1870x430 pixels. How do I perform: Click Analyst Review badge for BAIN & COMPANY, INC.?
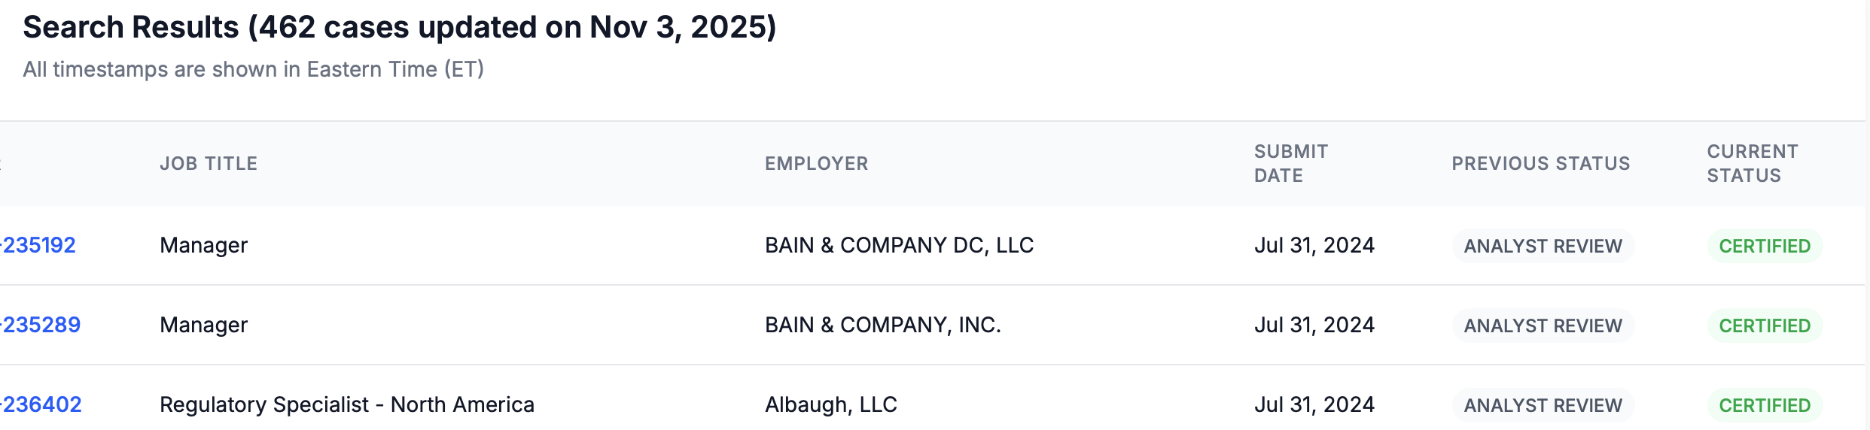click(1543, 326)
